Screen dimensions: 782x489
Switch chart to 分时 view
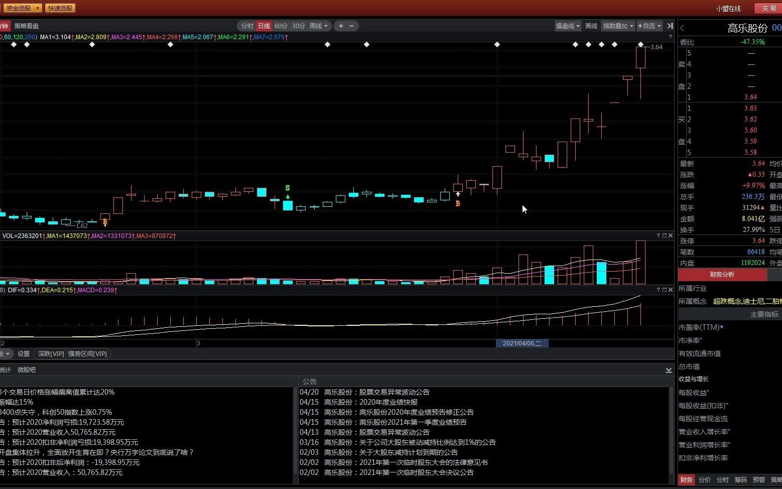tap(247, 26)
